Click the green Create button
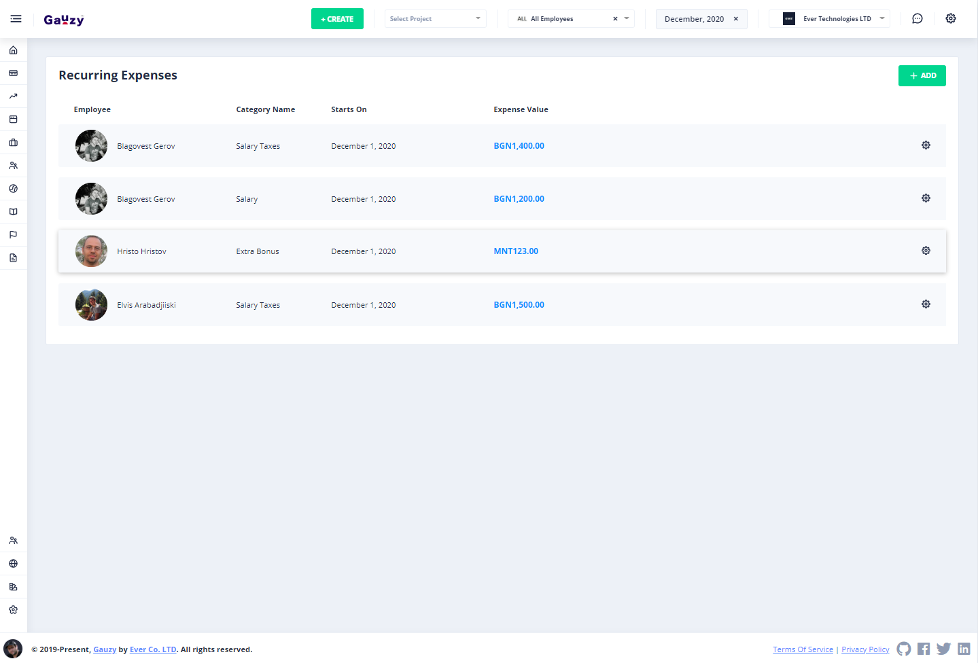The height and width of the screenshot is (663, 978). 337,19
